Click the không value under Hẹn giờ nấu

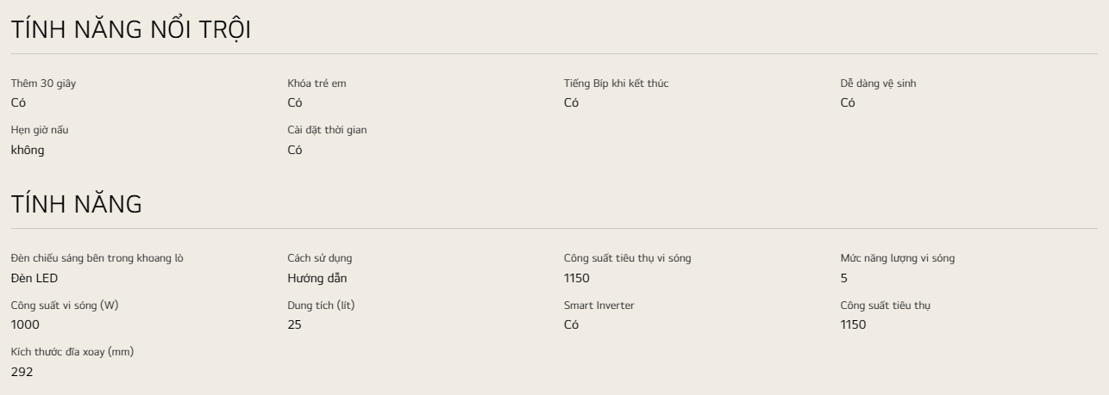coord(28,150)
